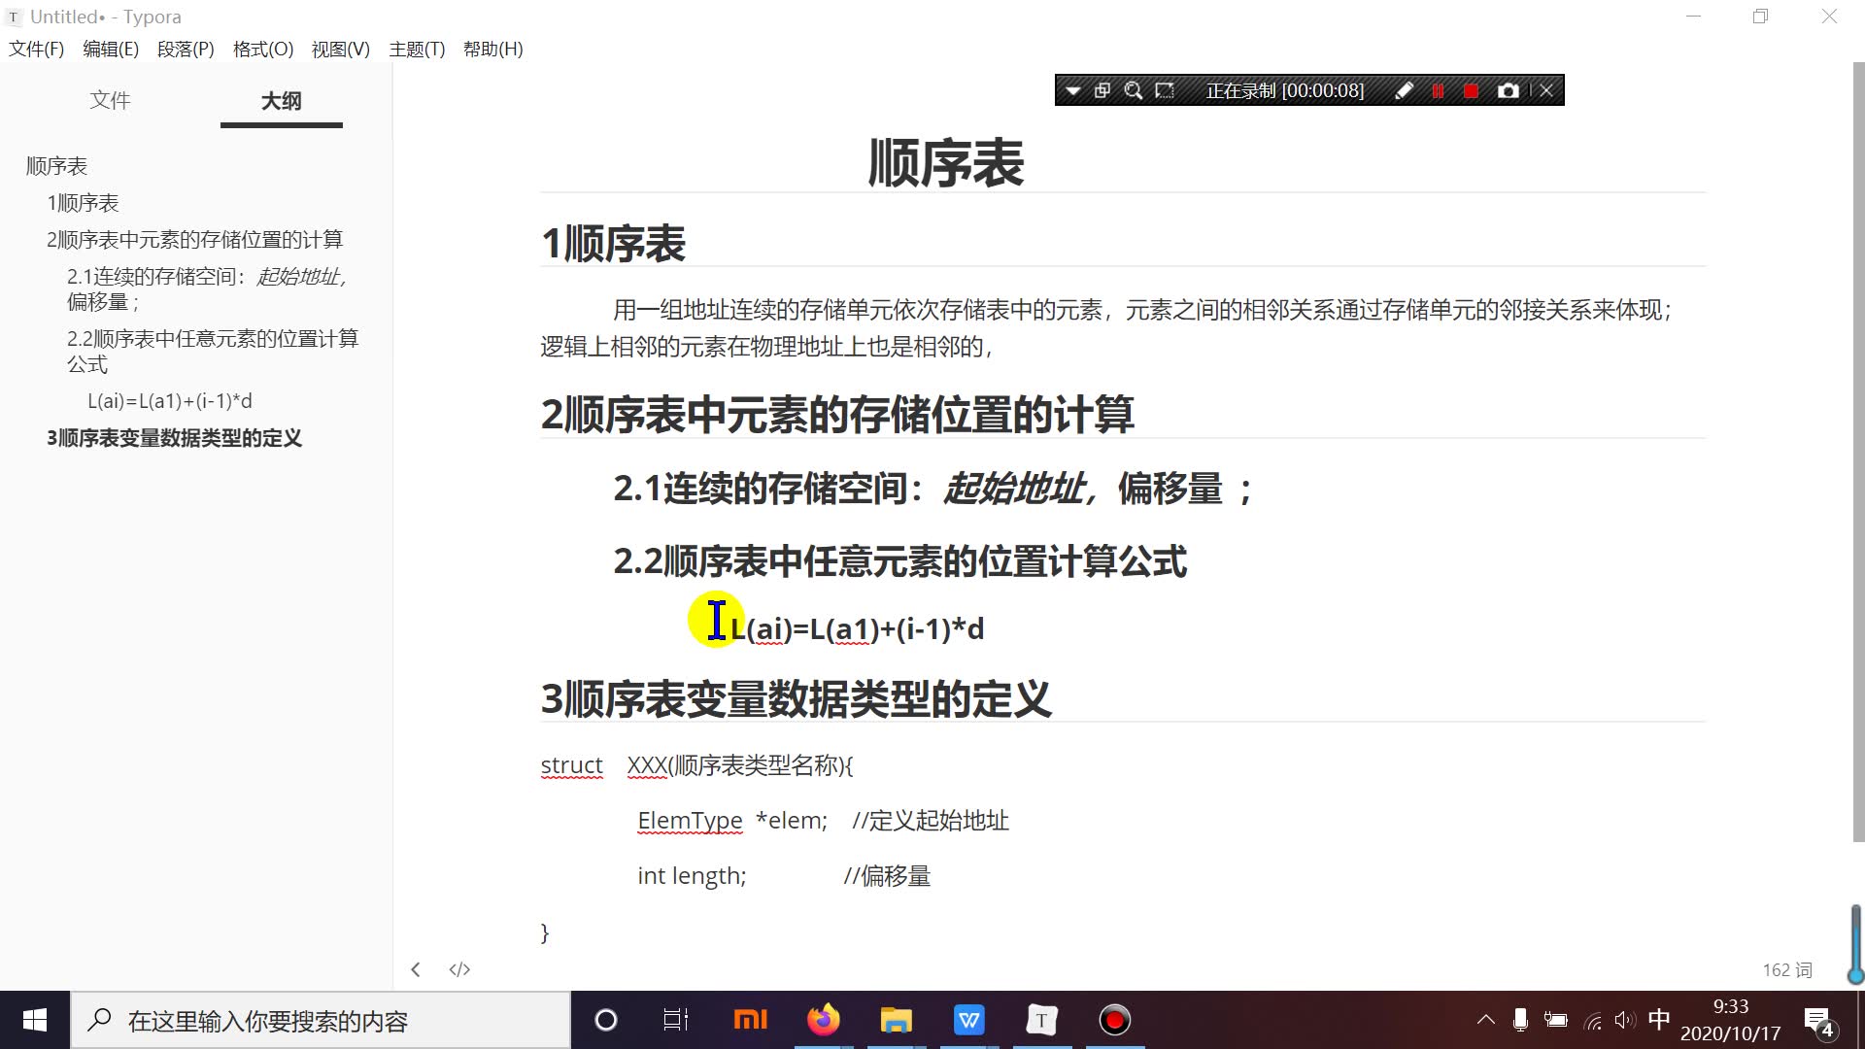Screen dimensions: 1865x1049
Task: Jump to outline item 1顺序表
Action: (83, 203)
